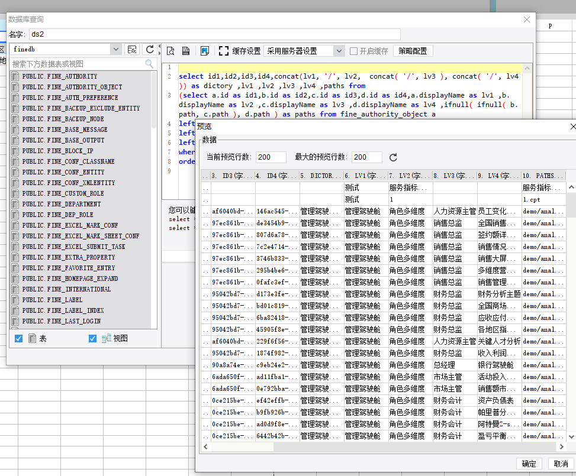Open the 采用服务器设置 cache dropdown
The width and height of the screenshot is (576, 476).
(x=339, y=51)
